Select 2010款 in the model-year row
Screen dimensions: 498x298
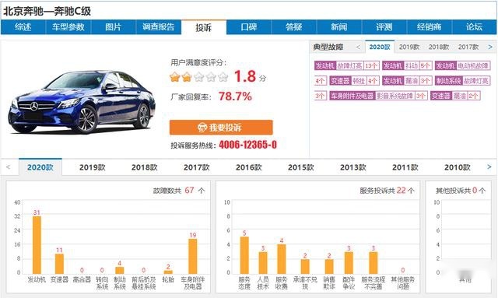(x=457, y=167)
